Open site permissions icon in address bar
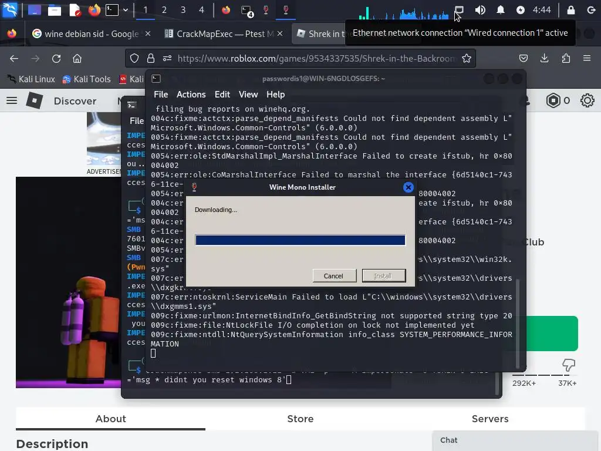Viewport: 601px width, 451px height. pyautogui.click(x=167, y=58)
